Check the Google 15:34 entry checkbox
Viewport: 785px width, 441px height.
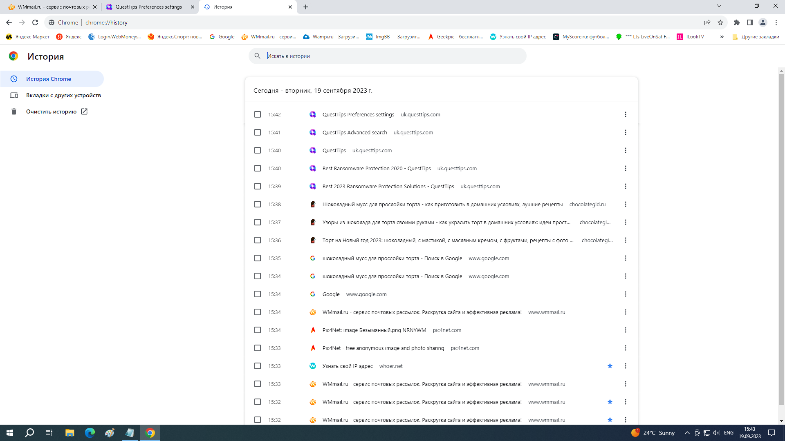(258, 294)
